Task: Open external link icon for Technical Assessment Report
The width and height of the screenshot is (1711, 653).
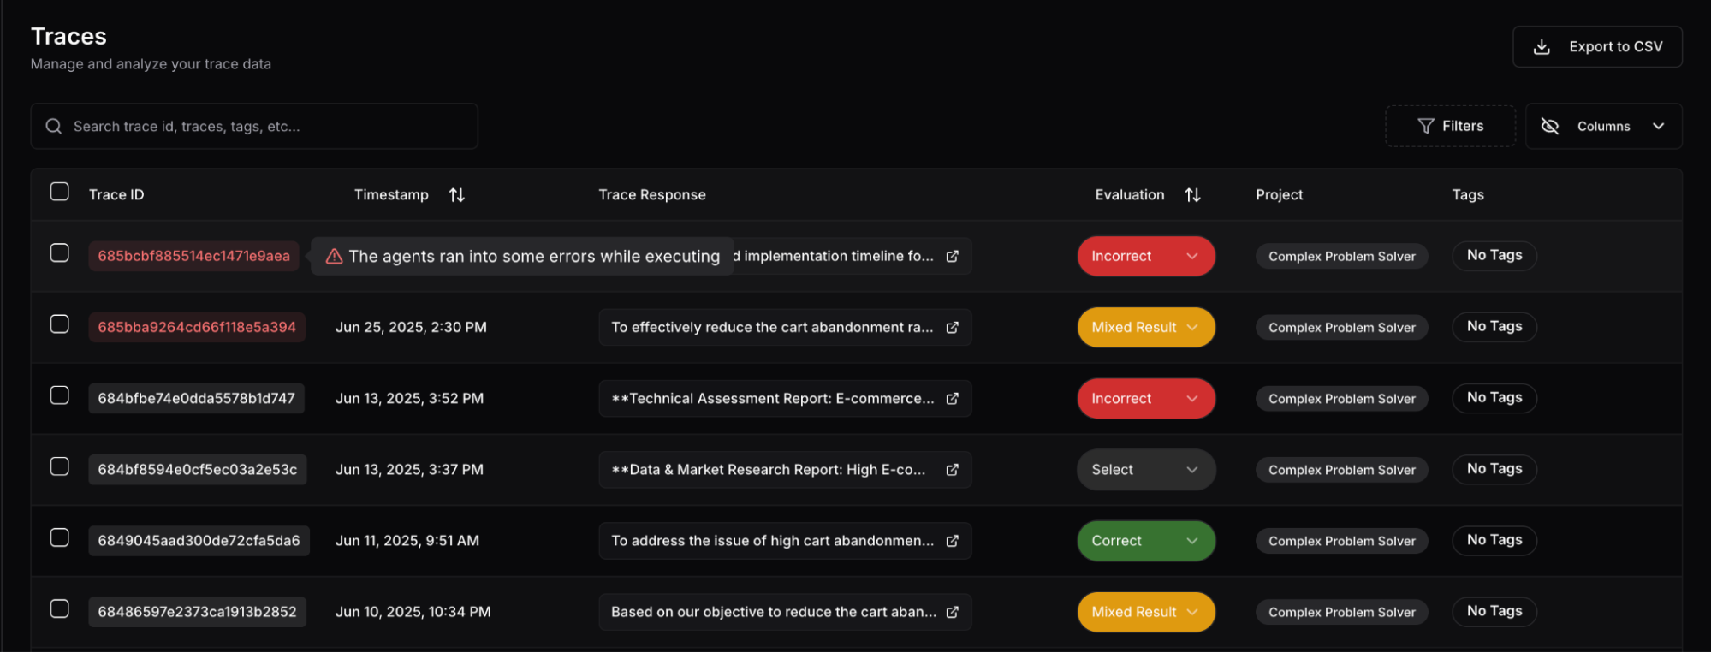Action: coord(952,399)
